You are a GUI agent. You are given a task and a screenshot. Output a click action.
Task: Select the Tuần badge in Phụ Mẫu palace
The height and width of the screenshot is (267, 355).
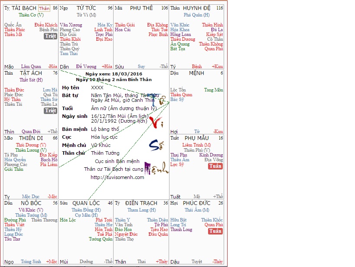tap(215, 166)
